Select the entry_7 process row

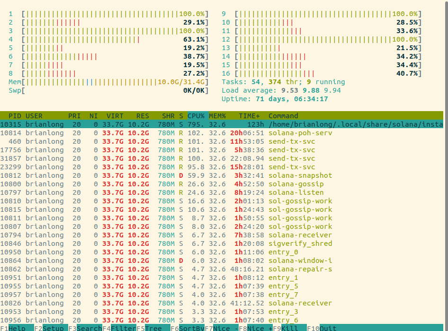click(222, 295)
